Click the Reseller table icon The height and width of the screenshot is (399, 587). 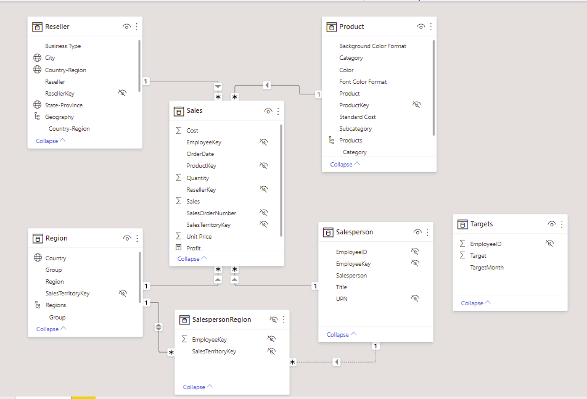tap(37, 27)
